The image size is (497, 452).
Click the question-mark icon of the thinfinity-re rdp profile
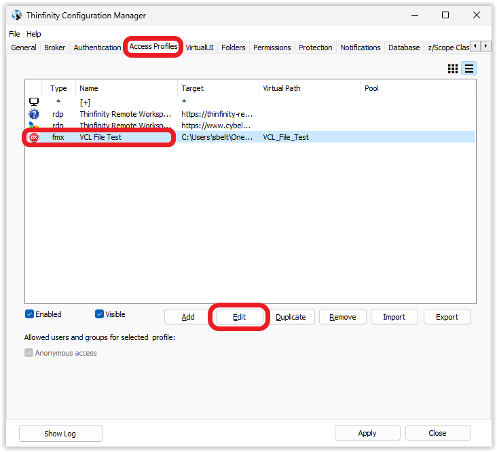point(34,114)
